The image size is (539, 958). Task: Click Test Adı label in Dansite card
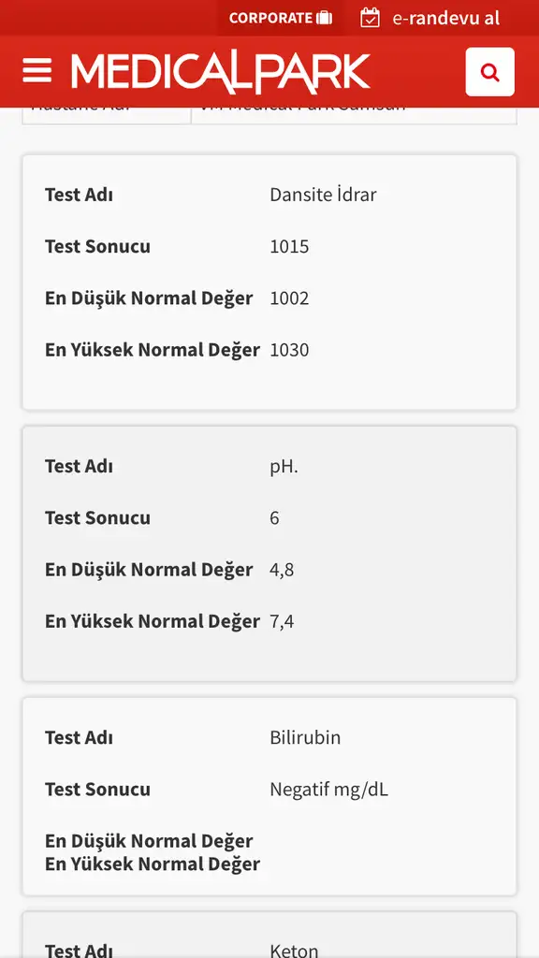tap(79, 195)
